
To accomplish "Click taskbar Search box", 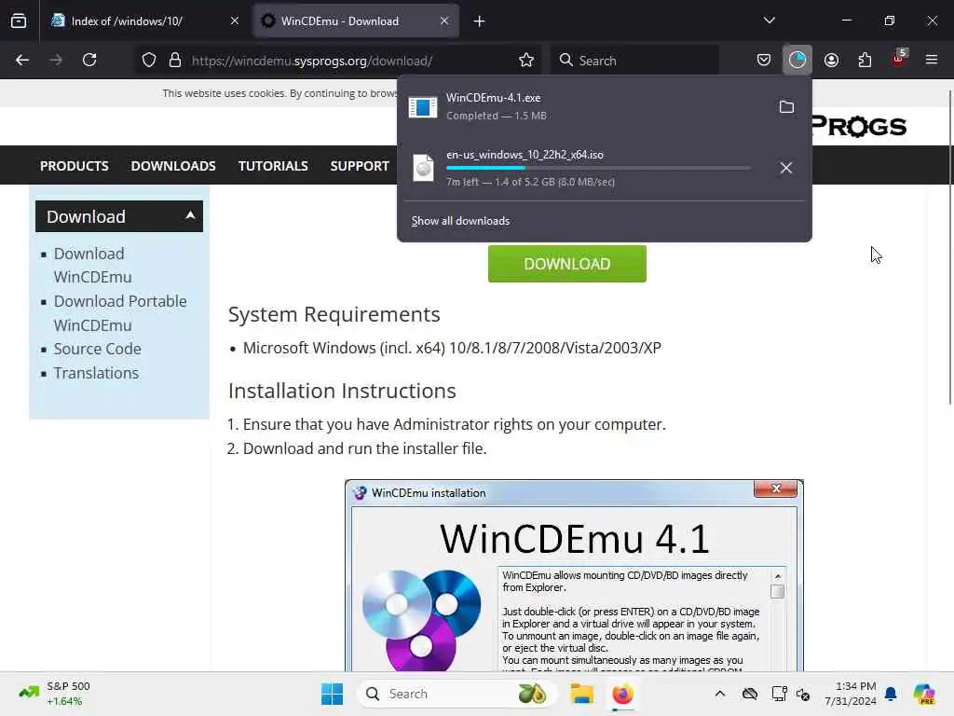I will point(457,694).
